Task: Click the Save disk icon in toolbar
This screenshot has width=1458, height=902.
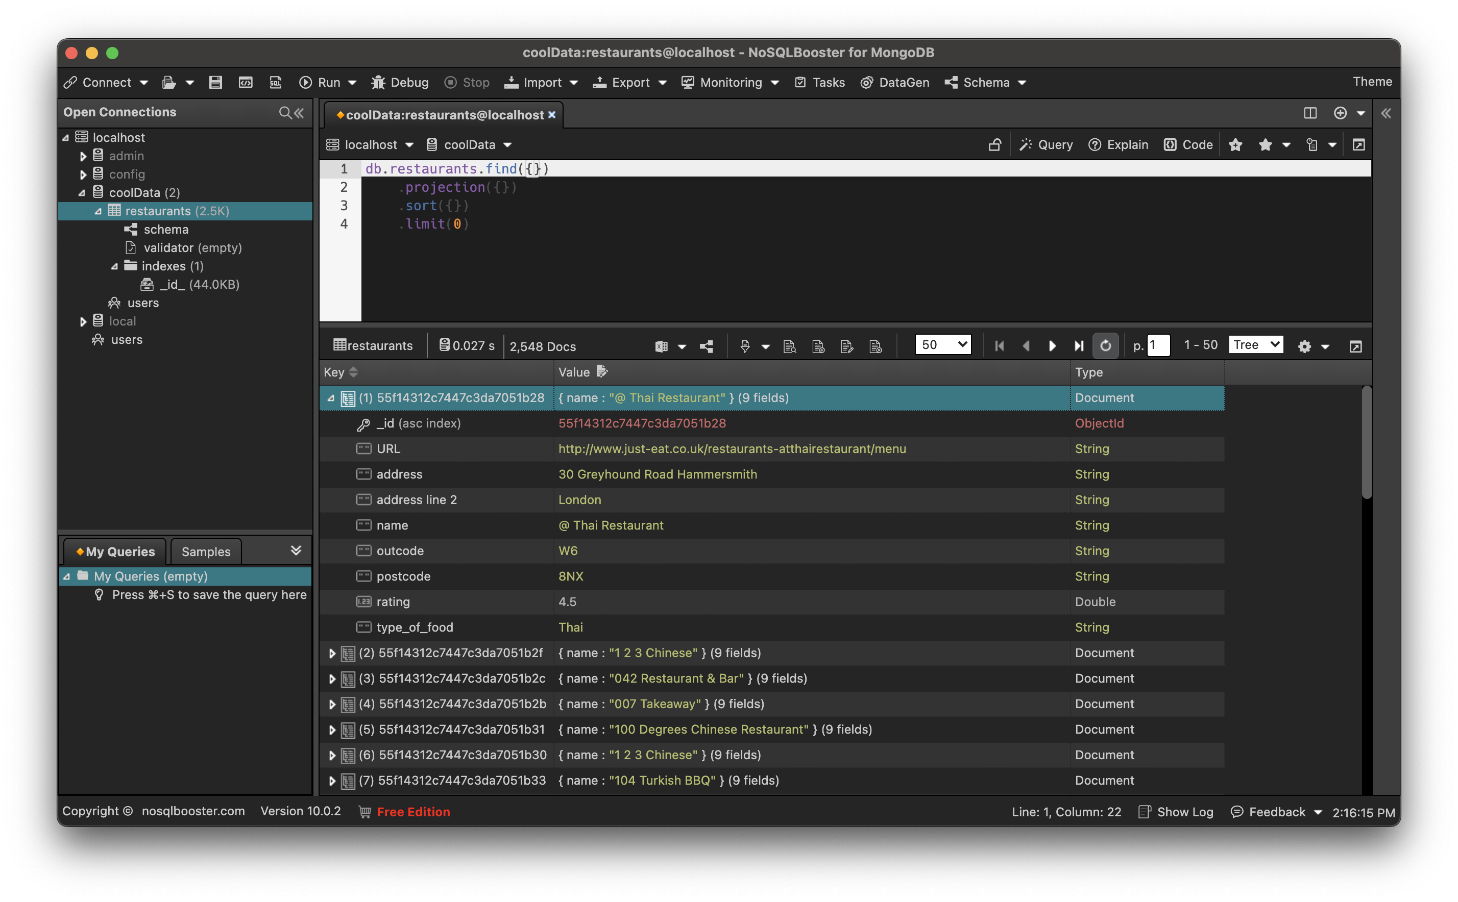Action: [215, 82]
